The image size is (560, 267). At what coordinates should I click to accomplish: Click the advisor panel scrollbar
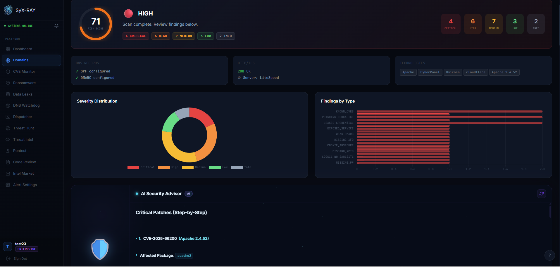click(x=550, y=212)
